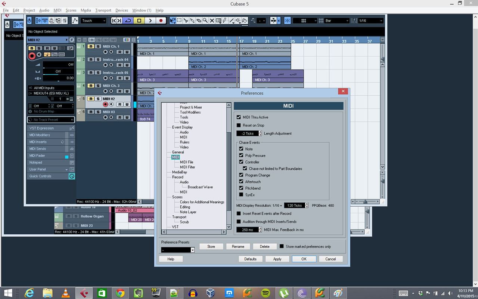
Task: Select MIDI Filter in preferences tree
Action: coord(187,167)
